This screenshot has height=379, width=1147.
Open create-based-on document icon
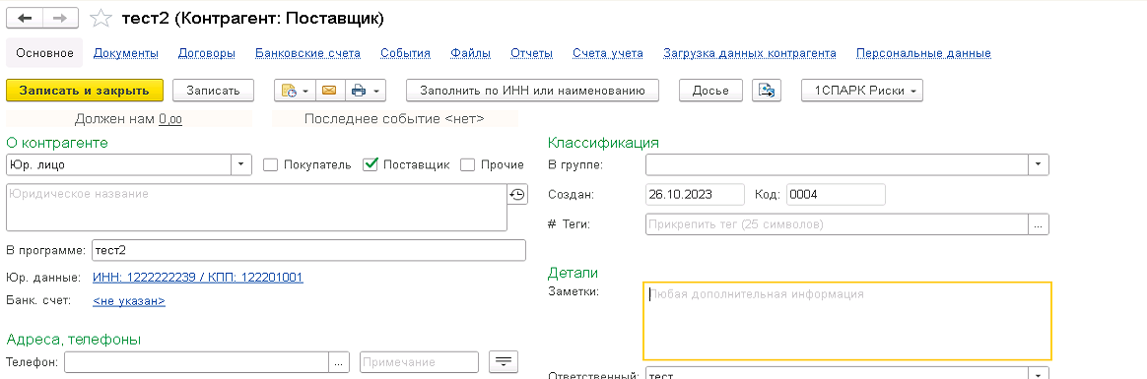(290, 91)
